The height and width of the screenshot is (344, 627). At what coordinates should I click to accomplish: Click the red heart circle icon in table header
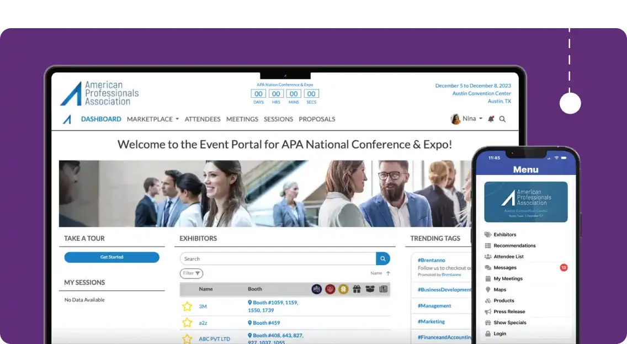(330, 289)
